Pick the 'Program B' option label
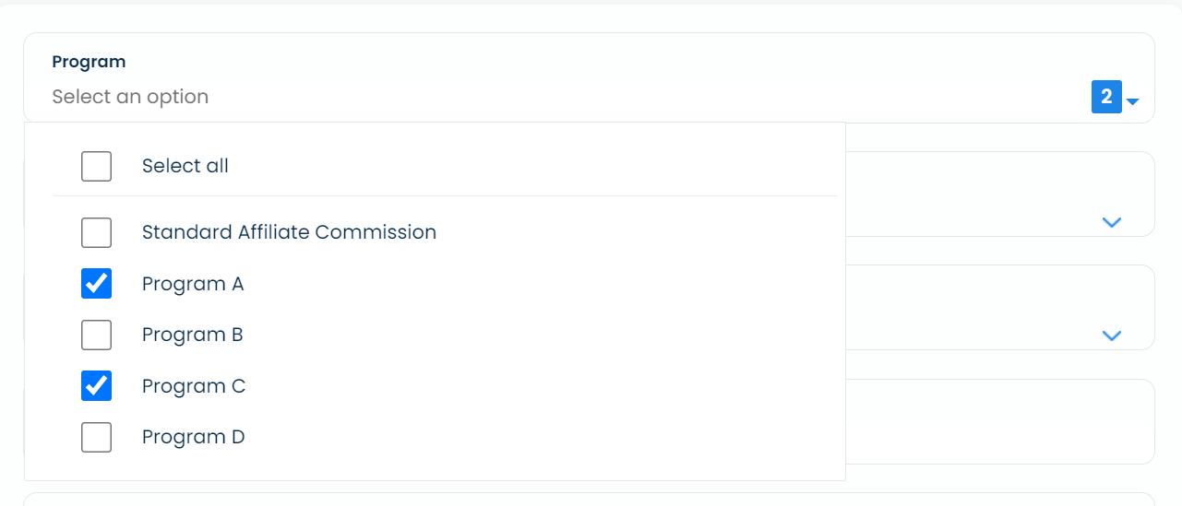This screenshot has width=1182, height=506. tap(193, 335)
